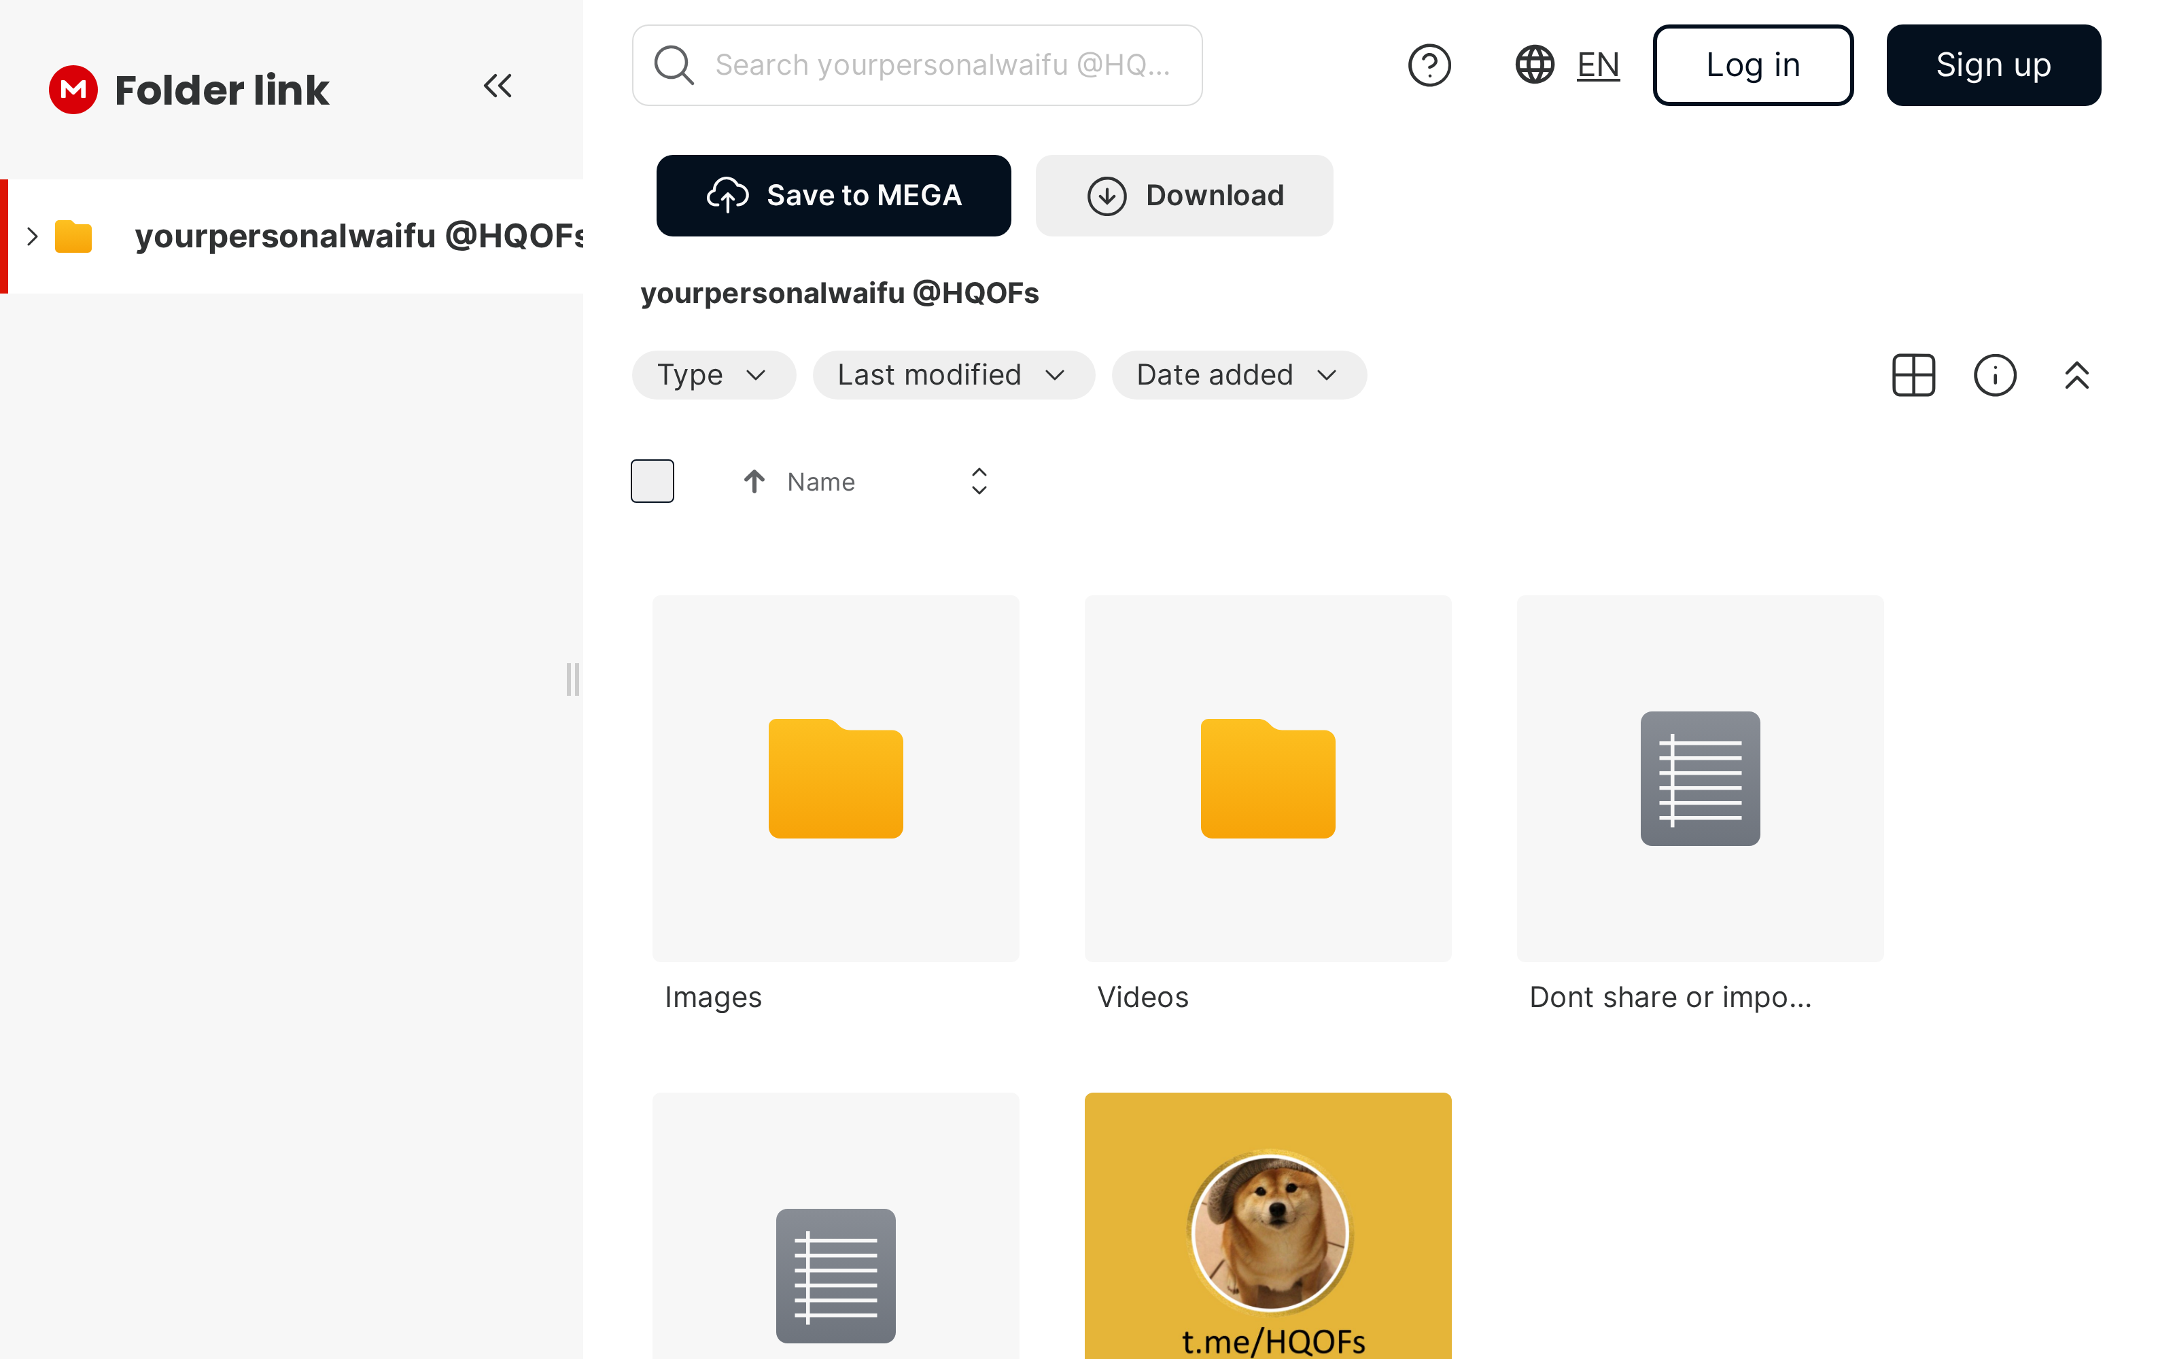The height and width of the screenshot is (1359, 2175).
Task: Show folder info panel icon
Action: (1994, 375)
